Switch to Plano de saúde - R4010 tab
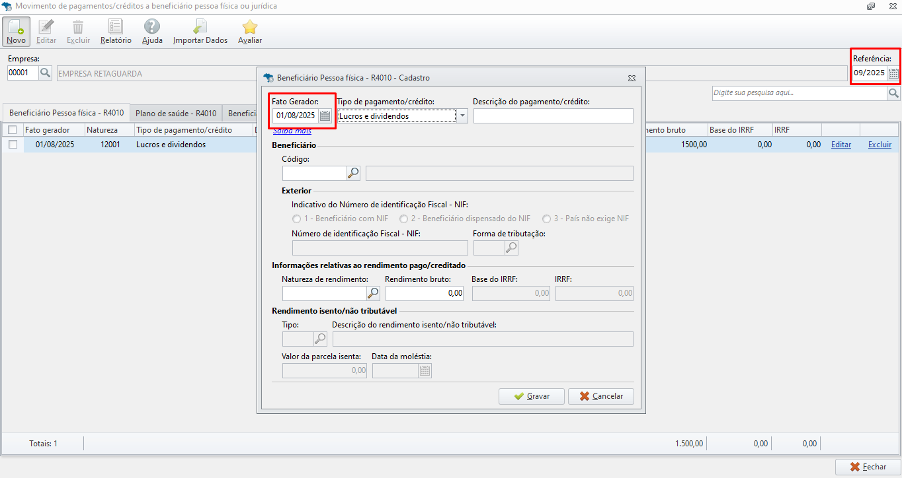Image resolution: width=902 pixels, height=478 pixels. click(x=176, y=113)
